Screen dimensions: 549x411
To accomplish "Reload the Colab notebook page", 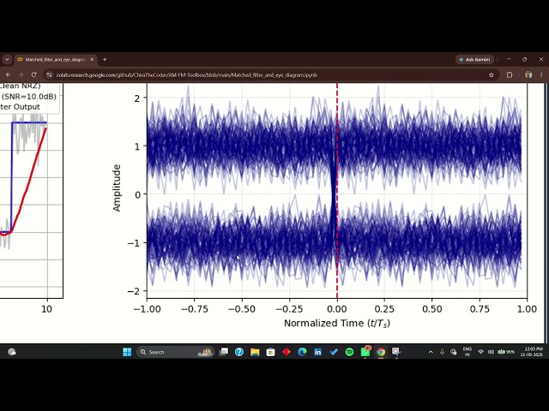I will (33, 74).
